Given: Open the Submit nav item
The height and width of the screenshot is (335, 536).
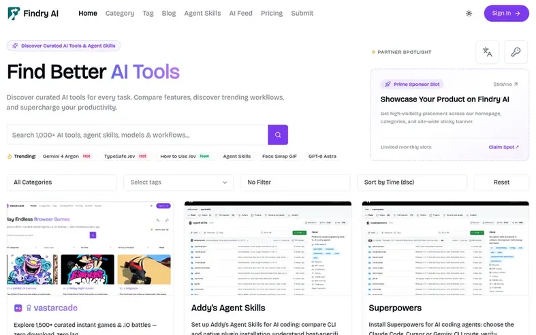Looking at the screenshot, I should (302, 14).
